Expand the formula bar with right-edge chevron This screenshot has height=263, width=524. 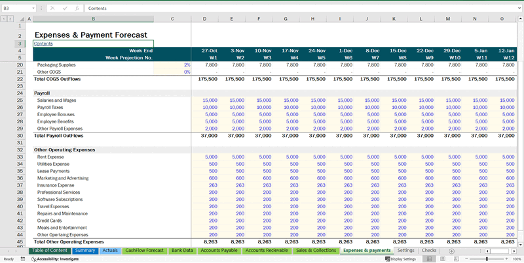[x=517, y=8]
